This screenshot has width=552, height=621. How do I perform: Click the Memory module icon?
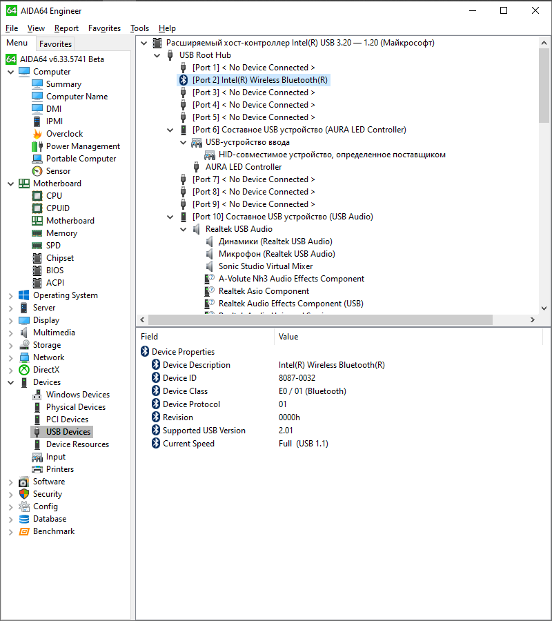pyautogui.click(x=37, y=233)
